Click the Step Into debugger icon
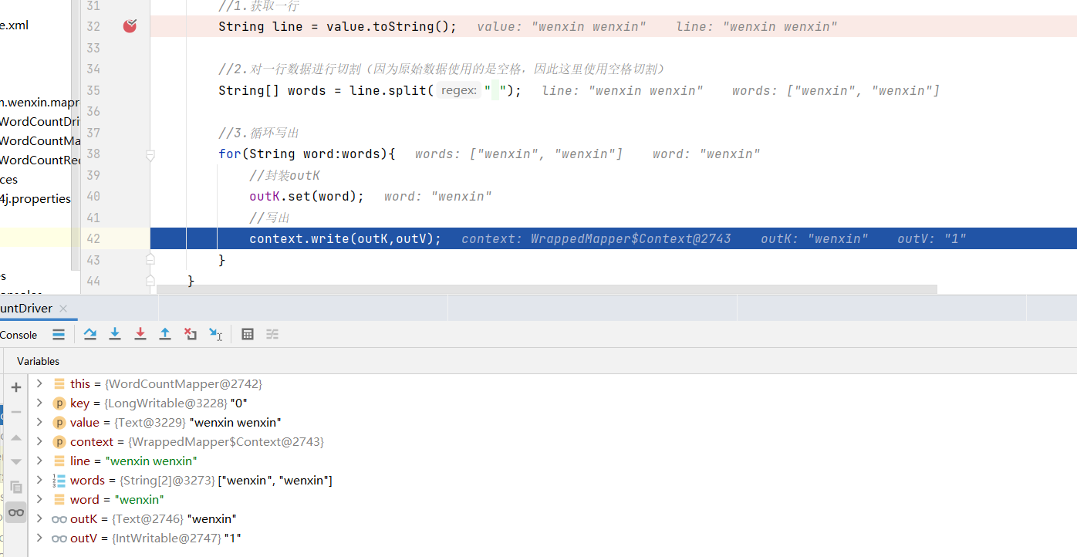1077x557 pixels. point(115,334)
